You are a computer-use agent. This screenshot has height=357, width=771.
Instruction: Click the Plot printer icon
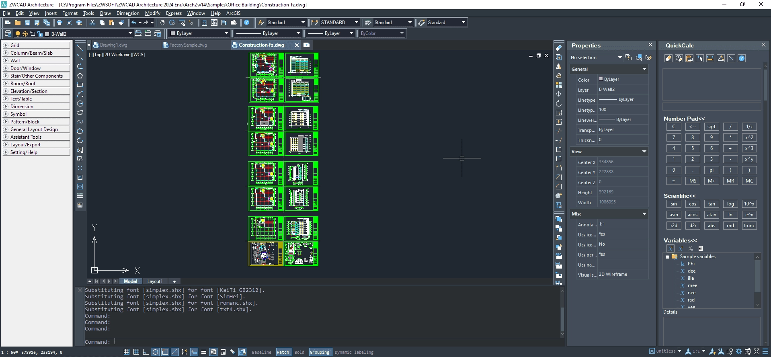tap(59, 23)
